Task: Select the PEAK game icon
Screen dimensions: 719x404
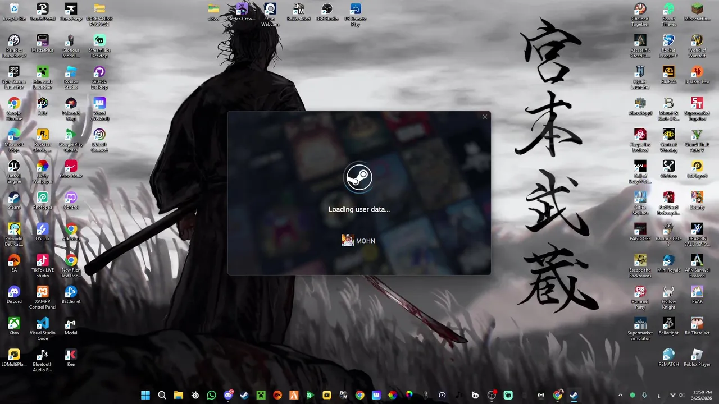Action: [697, 295]
